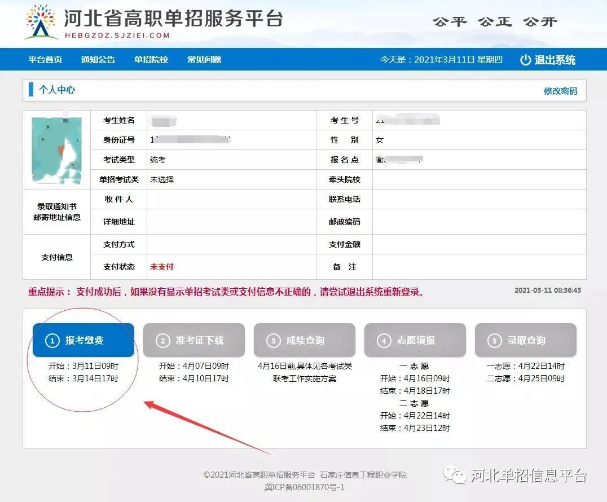Click the 未支付 payment status text

pyautogui.click(x=162, y=267)
